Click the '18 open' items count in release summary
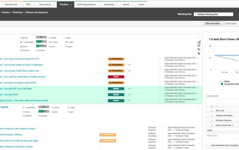The image size is (239, 150). [x=68, y=47]
